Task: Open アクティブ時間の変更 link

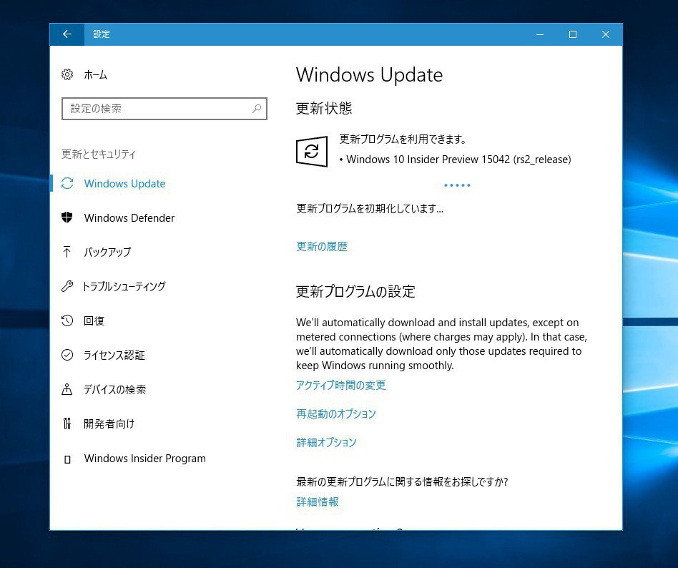Action: [340, 385]
